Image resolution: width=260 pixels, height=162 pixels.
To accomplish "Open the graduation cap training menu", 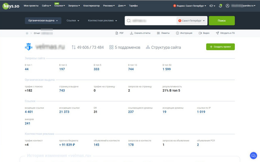I will point(212,6).
